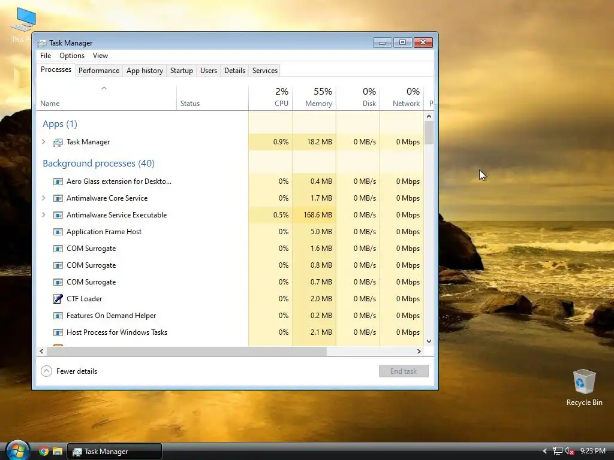Click vertical scrollbar down arrow
The image size is (614, 460).
coord(429,341)
